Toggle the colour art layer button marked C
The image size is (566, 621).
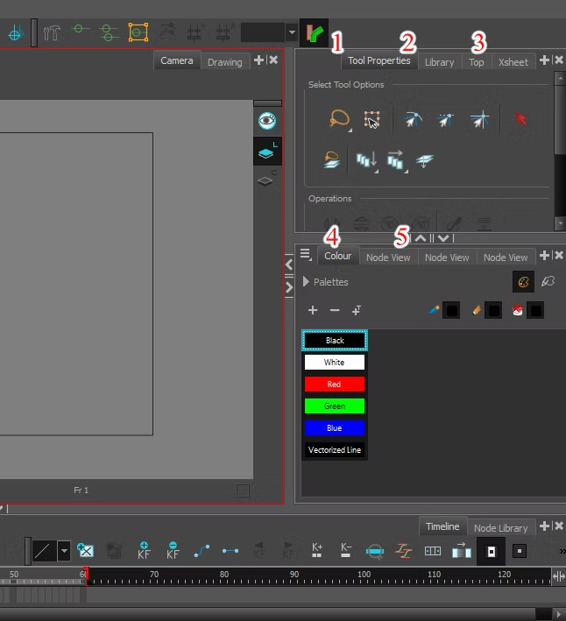(x=266, y=179)
